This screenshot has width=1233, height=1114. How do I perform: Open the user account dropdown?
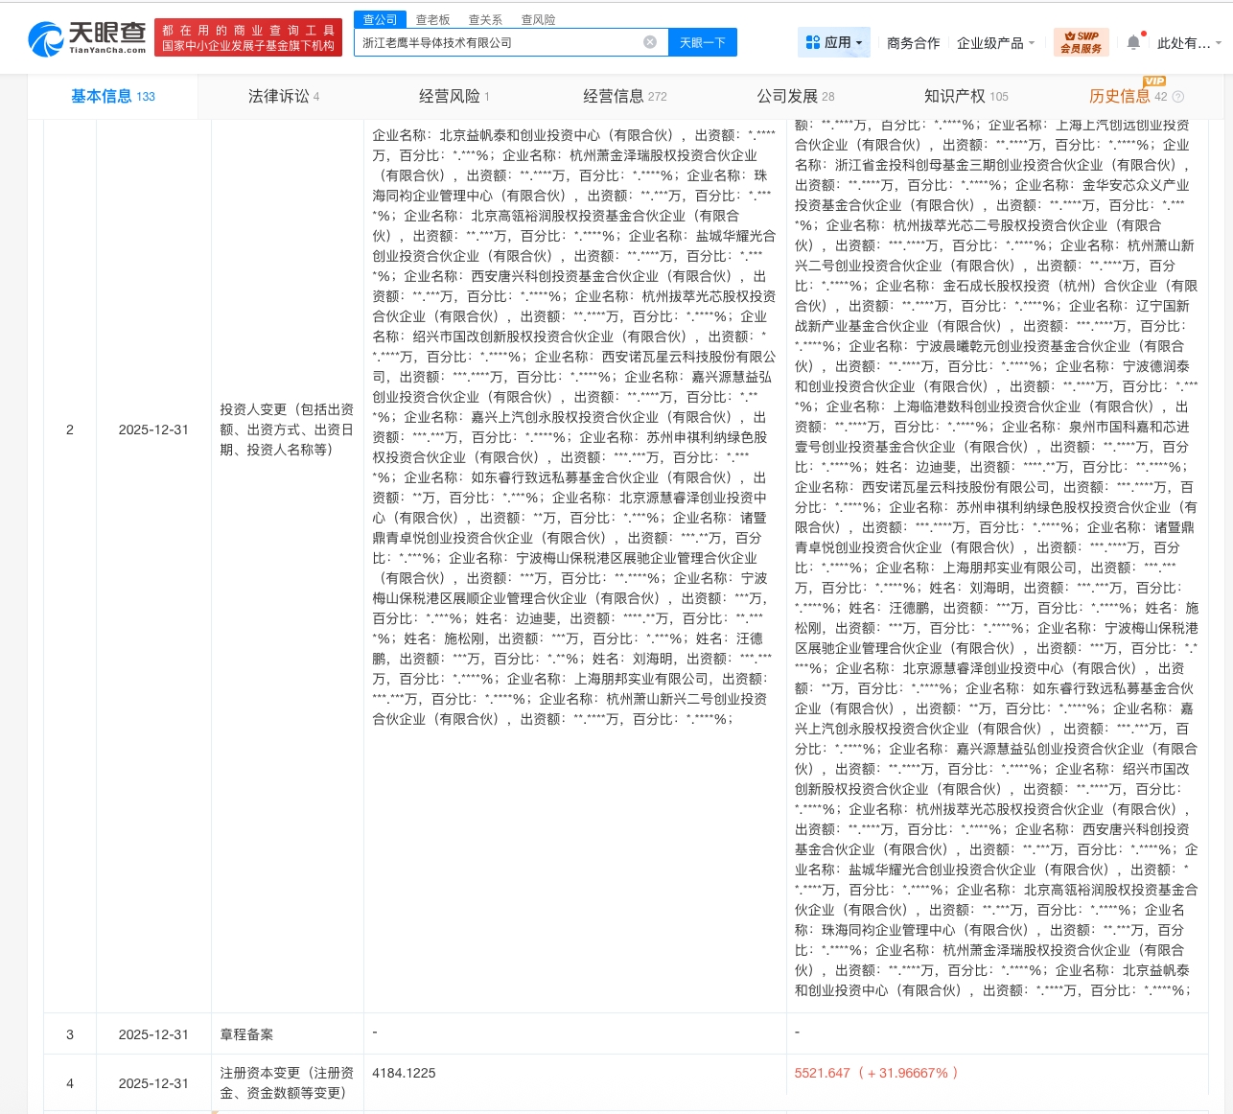click(1188, 43)
